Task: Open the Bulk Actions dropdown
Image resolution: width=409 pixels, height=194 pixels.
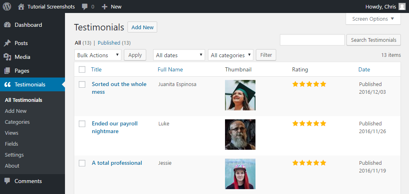Action: click(x=98, y=55)
